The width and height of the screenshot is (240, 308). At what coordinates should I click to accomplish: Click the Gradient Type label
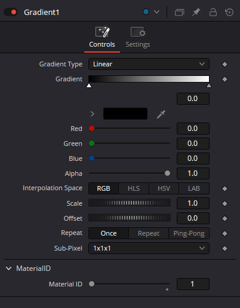(x=61, y=64)
